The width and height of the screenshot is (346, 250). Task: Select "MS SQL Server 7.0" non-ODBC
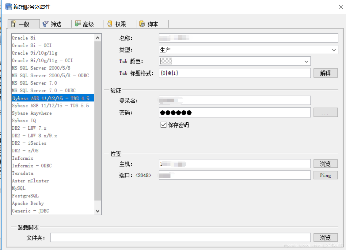point(53,83)
